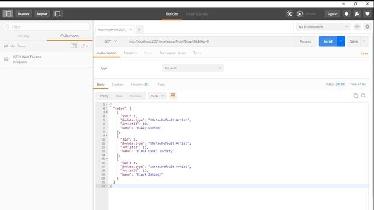Expand the Send options arrow
The height and width of the screenshot is (210, 374).
(341, 41)
